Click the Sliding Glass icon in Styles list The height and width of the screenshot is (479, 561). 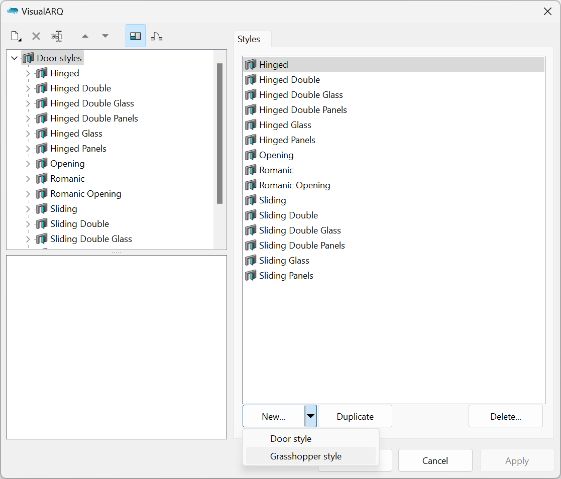[251, 261]
